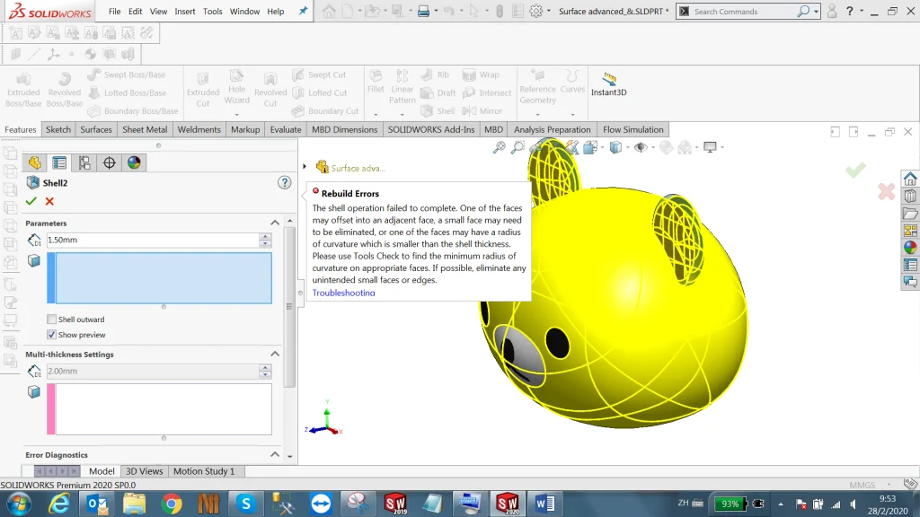Open Appearances library in right task pane
This screenshot has height=517, width=920.
point(910,245)
